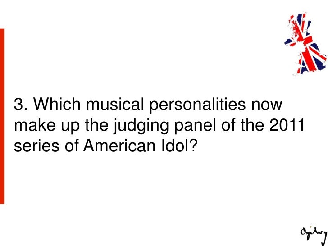The height and width of the screenshot is (246, 328).
Task: Click the second 'the' before 2011
Action: point(252,125)
